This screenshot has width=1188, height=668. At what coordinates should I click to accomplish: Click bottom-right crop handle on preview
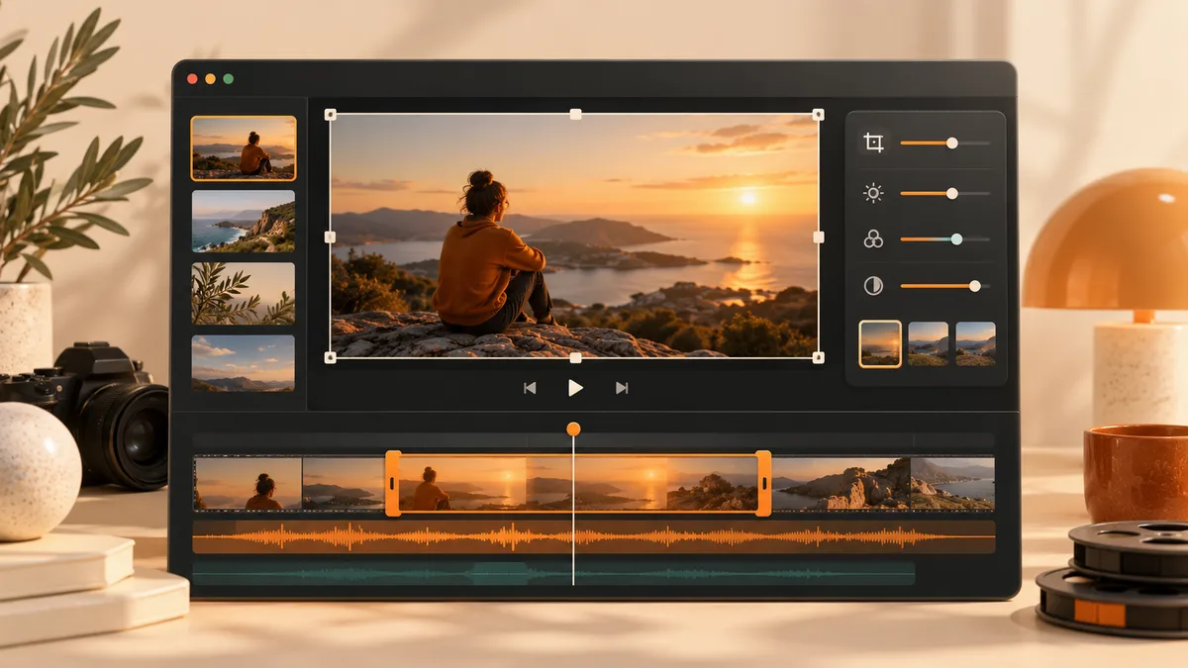[x=818, y=357]
